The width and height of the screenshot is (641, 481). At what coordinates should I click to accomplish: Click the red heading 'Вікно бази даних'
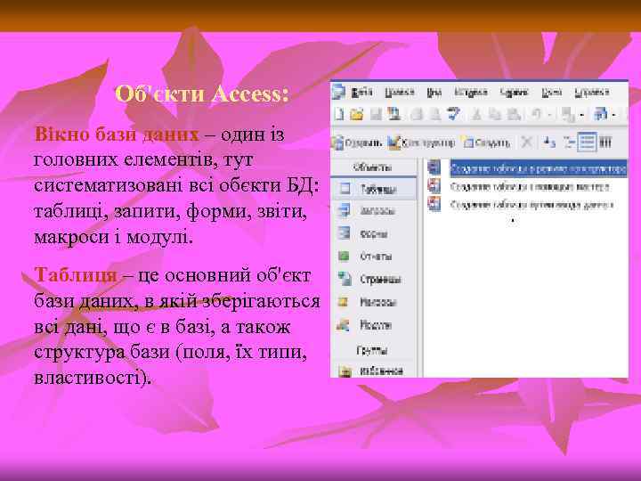click(117, 134)
